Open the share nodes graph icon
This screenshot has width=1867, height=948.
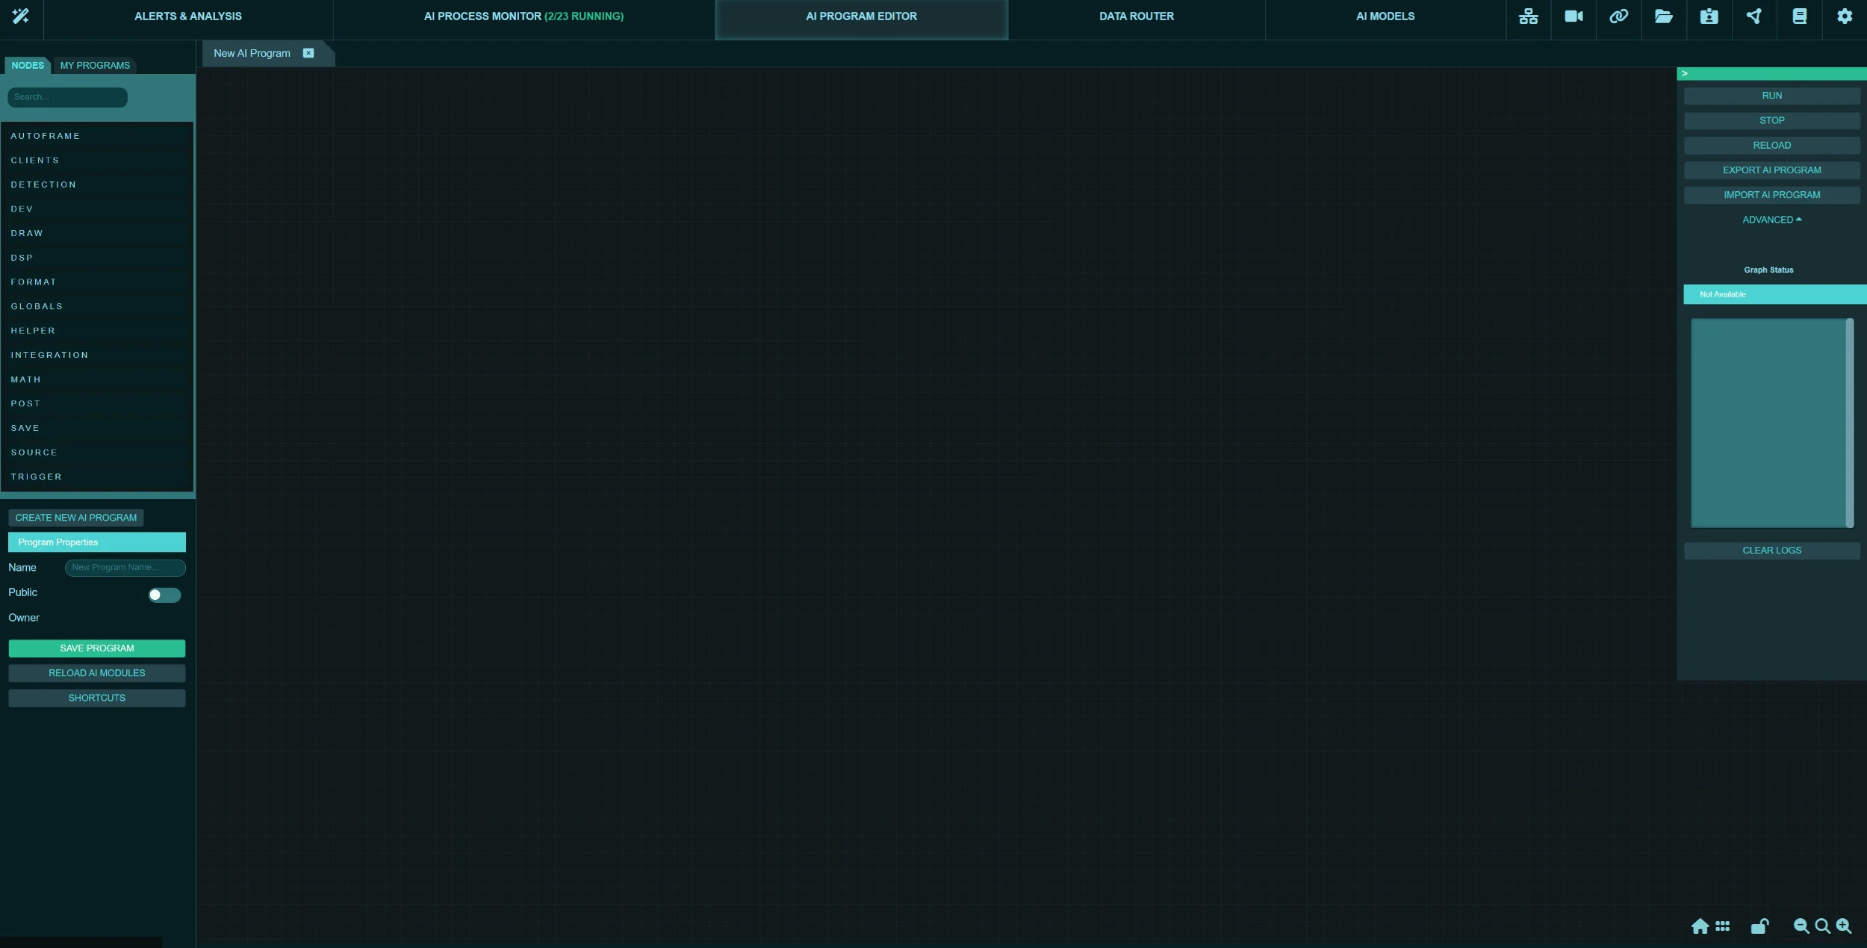[1753, 16]
